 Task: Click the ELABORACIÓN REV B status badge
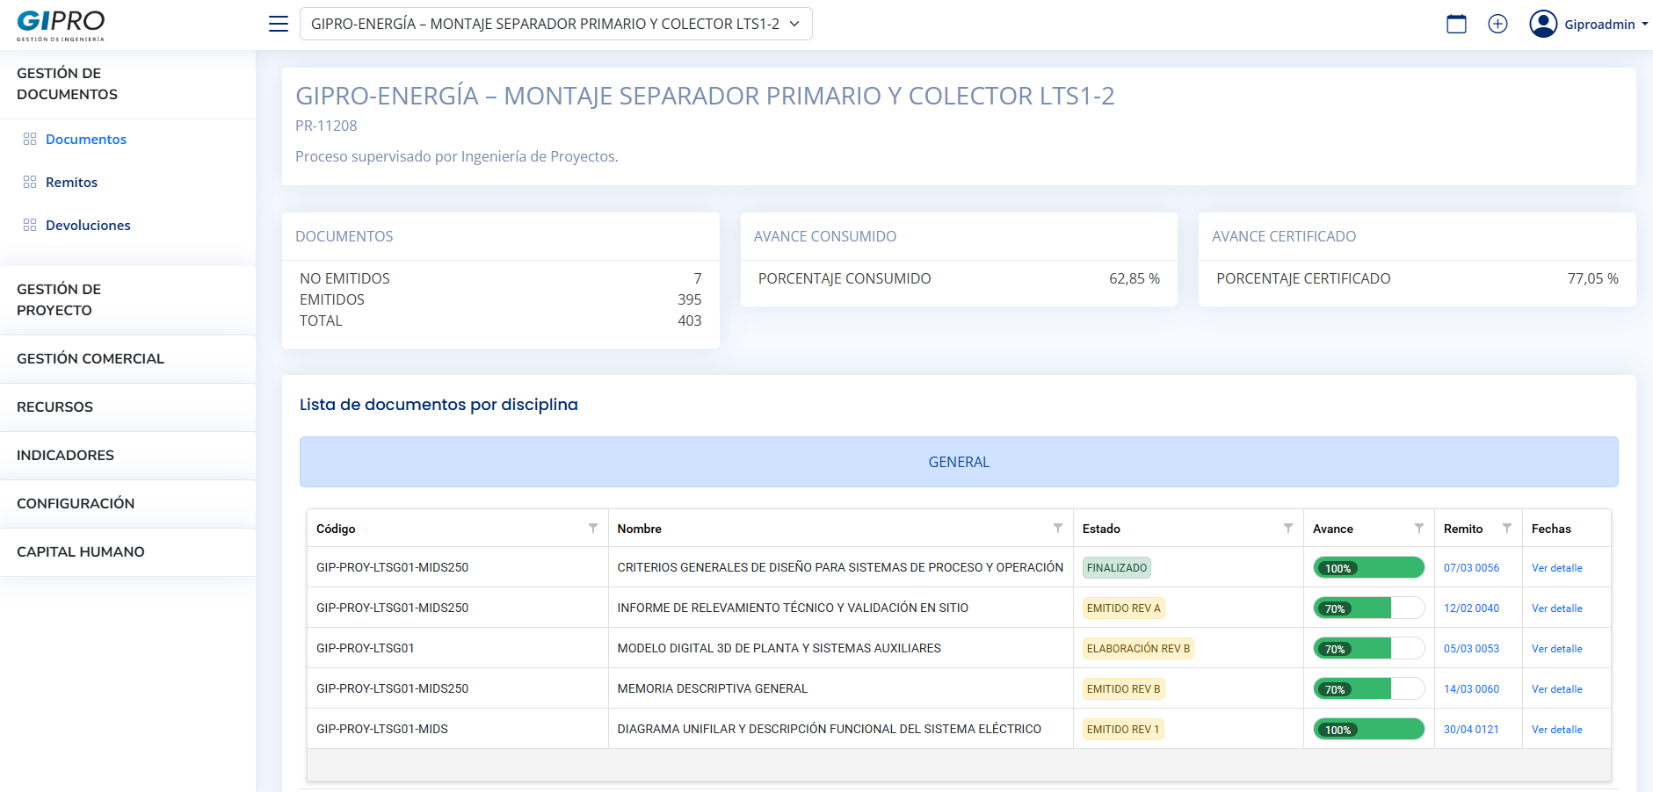(x=1138, y=648)
